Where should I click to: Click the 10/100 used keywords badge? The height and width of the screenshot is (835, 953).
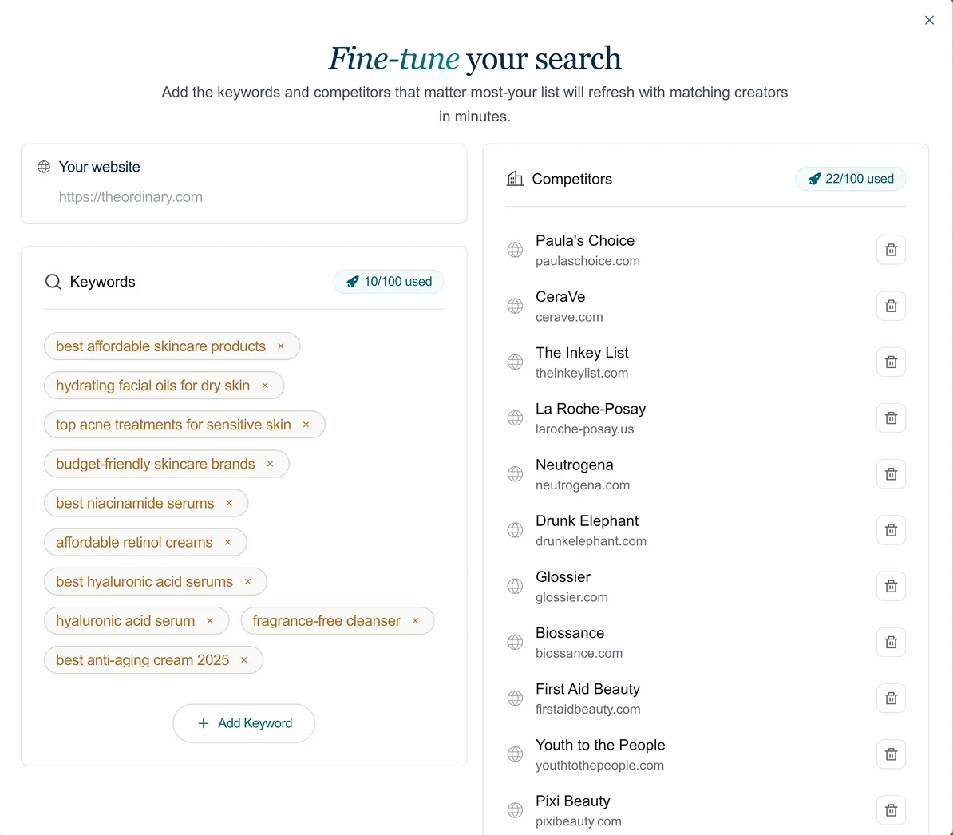pos(389,281)
